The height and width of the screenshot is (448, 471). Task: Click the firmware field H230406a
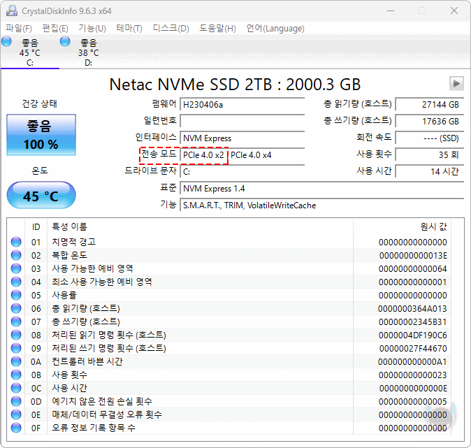(242, 105)
